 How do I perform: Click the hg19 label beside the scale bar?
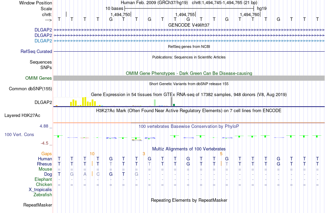click(262, 9)
